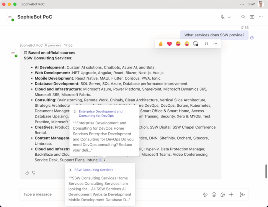Open citation reference 2

(x=104, y=160)
